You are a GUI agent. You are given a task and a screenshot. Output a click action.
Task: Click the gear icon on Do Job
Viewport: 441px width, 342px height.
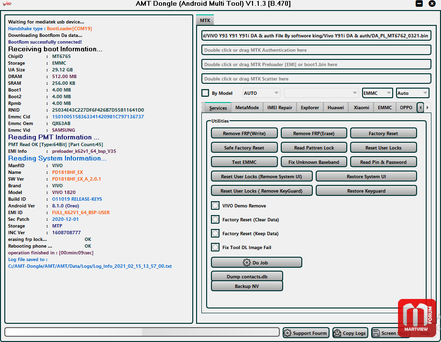pos(247,262)
